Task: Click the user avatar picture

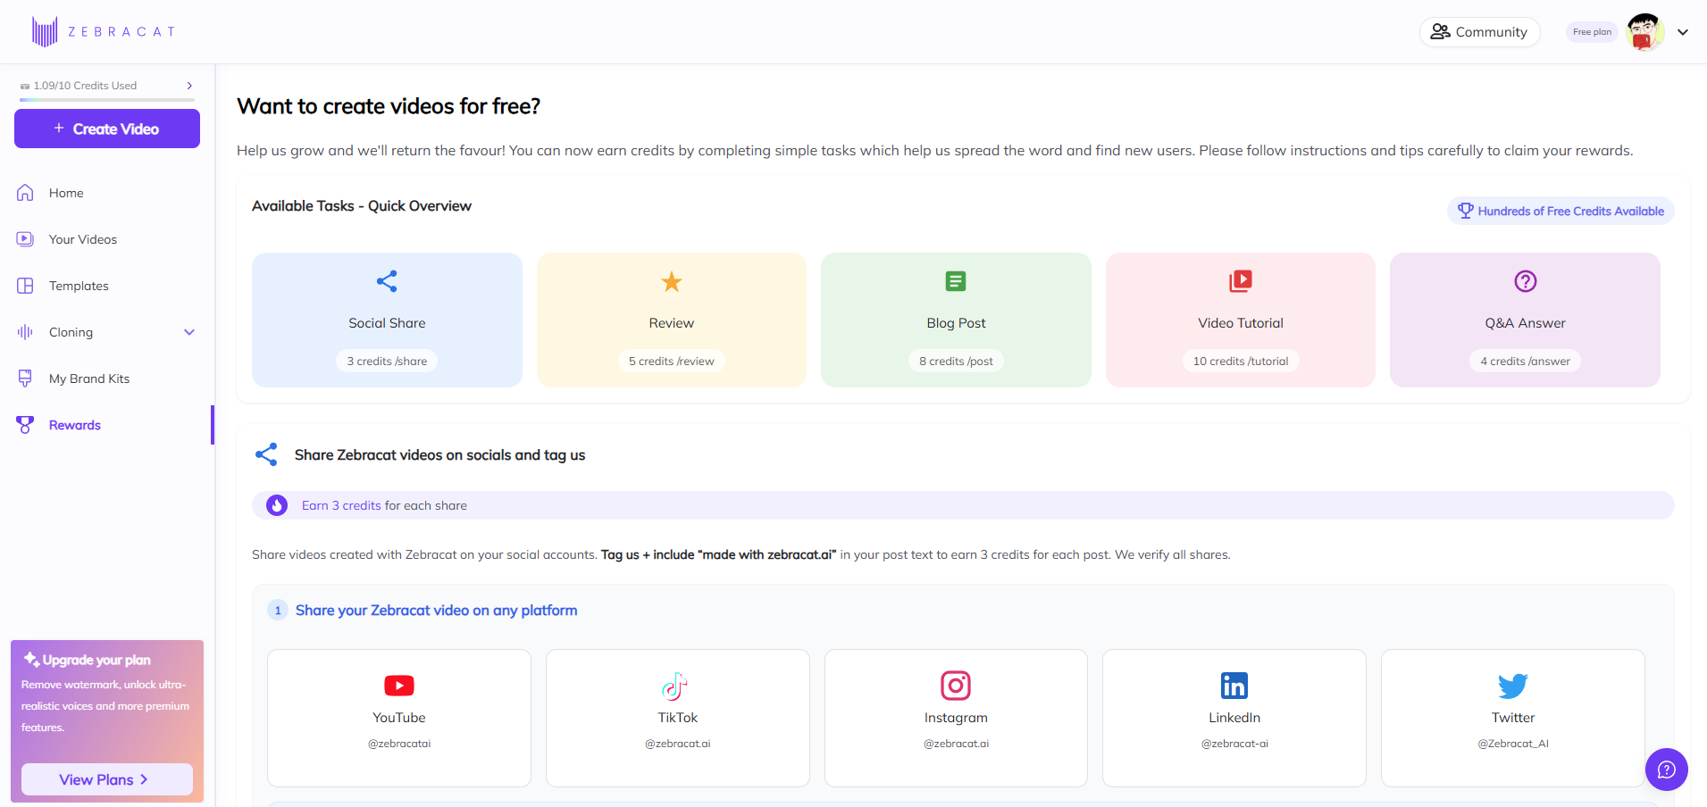Action: click(1645, 32)
